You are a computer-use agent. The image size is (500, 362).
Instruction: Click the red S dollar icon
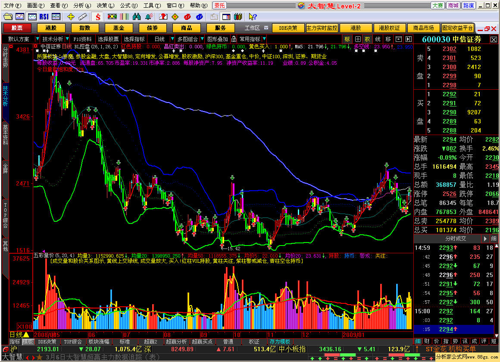[98, 16]
